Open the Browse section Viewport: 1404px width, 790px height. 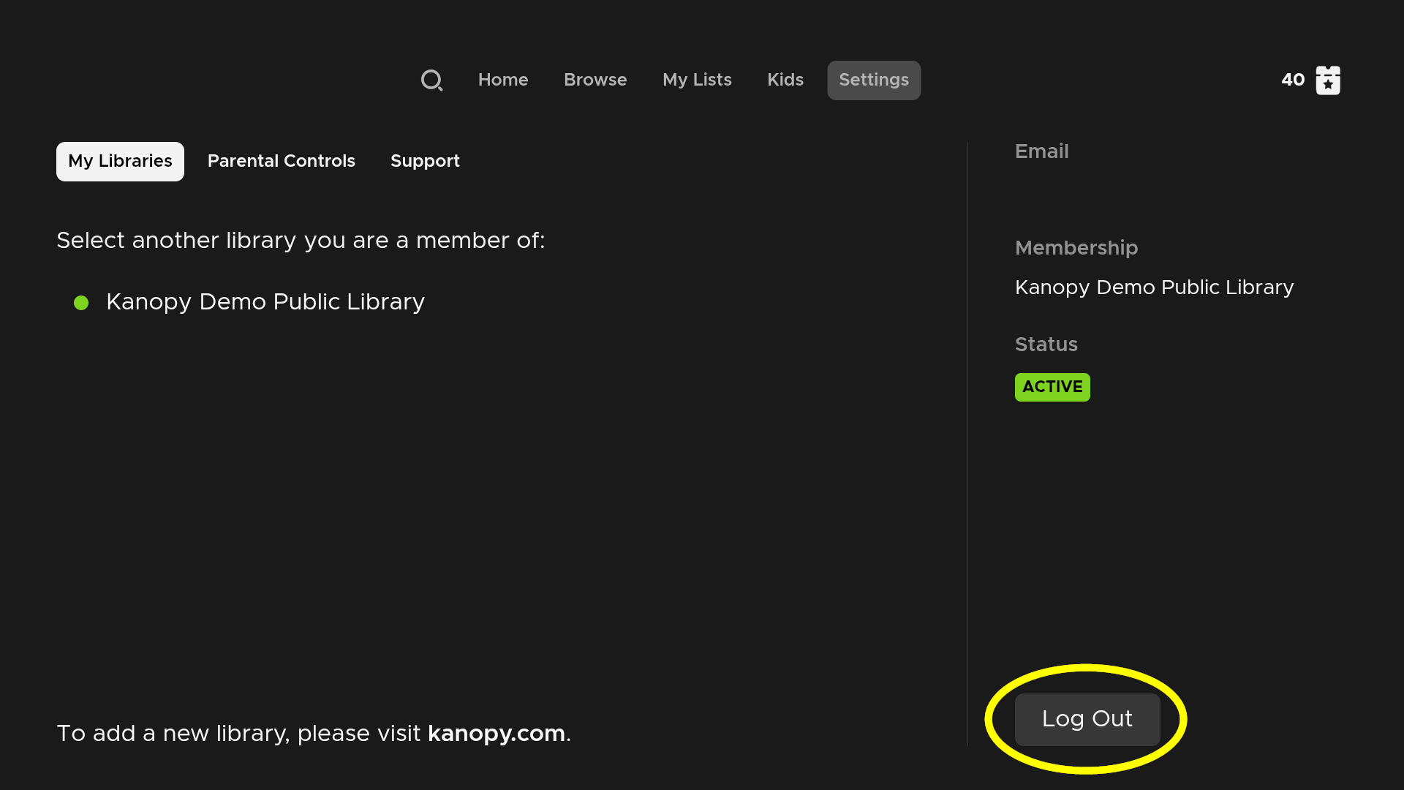595,80
